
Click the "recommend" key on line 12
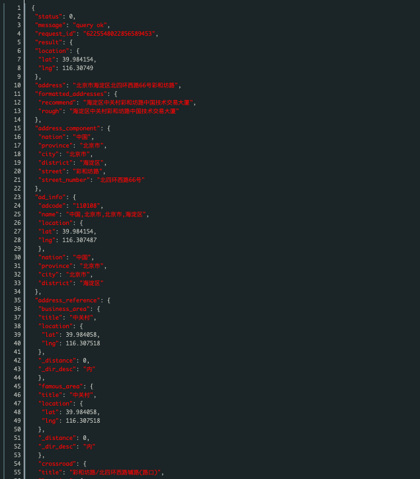pos(57,103)
